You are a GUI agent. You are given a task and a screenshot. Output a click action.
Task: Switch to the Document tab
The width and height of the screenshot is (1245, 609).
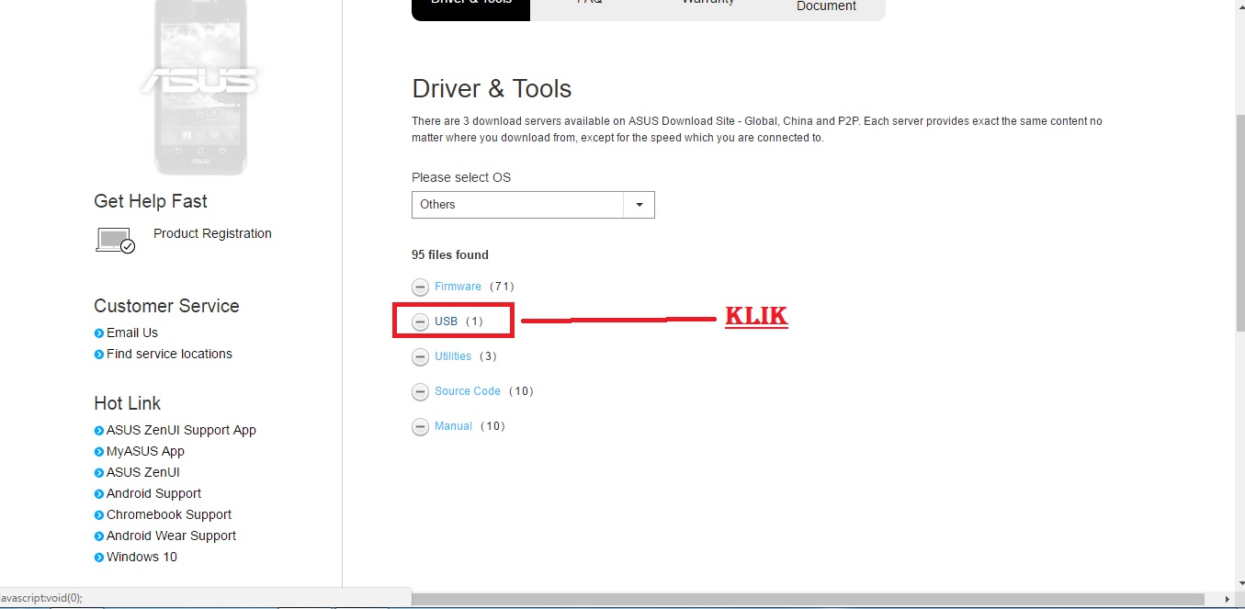coord(826,6)
